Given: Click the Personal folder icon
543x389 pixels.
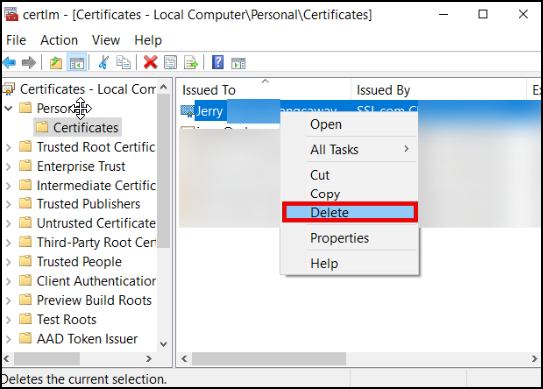Looking at the screenshot, I should (25, 108).
